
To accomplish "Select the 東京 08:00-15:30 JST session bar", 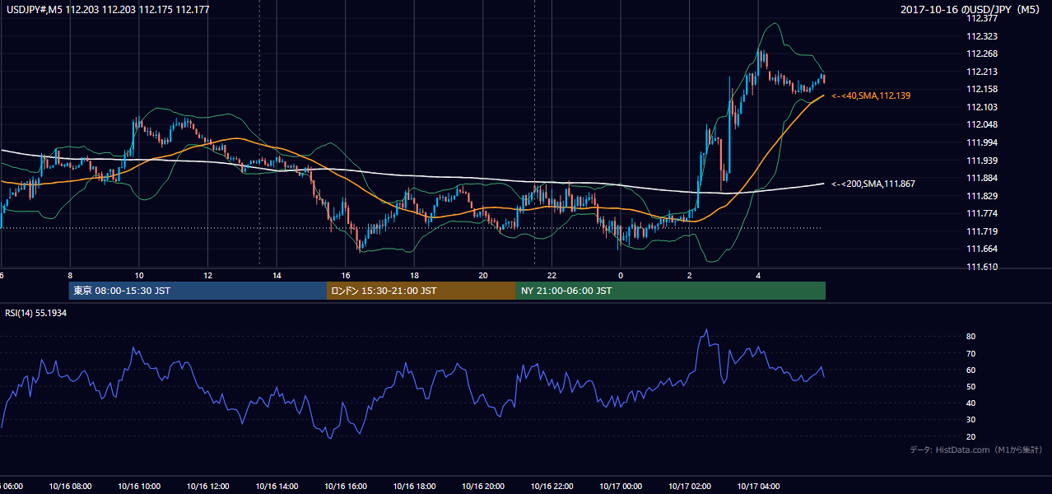I will pyautogui.click(x=198, y=291).
